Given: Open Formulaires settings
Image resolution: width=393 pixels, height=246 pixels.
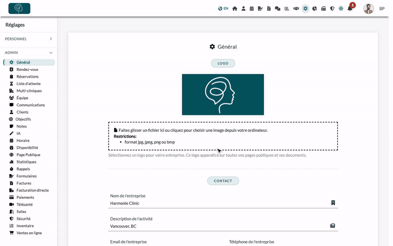Looking at the screenshot, I should pyautogui.click(x=27, y=176).
